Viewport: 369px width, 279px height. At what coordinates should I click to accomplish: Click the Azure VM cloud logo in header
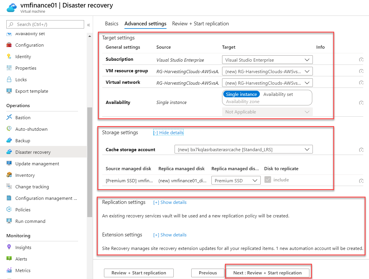coord(12,8)
